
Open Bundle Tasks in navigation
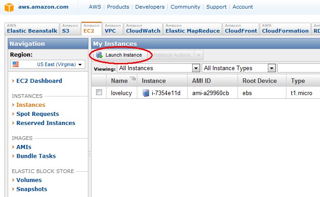pyautogui.click(x=36, y=156)
